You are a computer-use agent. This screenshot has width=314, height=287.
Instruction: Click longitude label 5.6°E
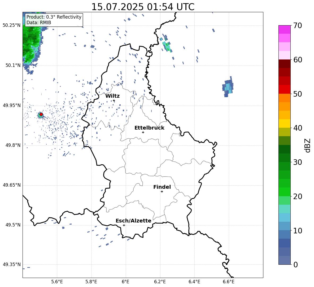pyautogui.click(x=57, y=282)
